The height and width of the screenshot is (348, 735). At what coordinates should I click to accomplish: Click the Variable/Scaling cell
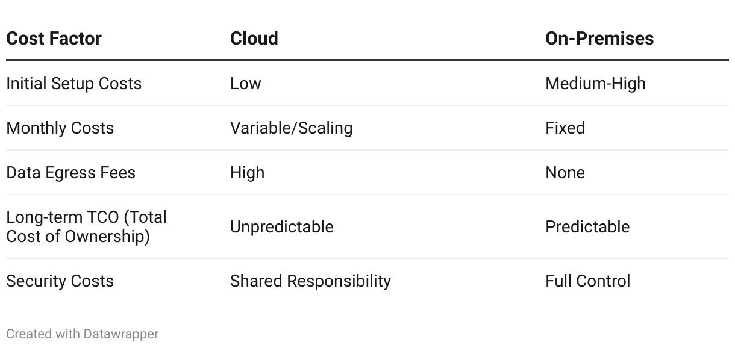point(291,128)
